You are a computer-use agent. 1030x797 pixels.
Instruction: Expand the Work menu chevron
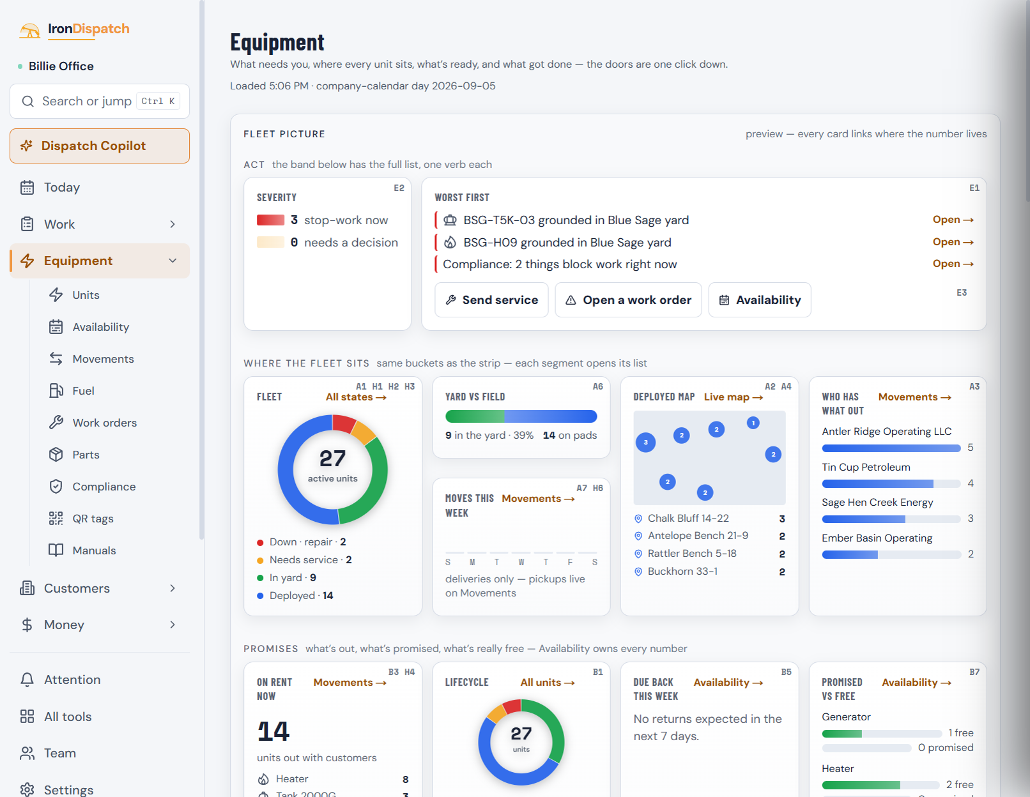pyautogui.click(x=173, y=224)
